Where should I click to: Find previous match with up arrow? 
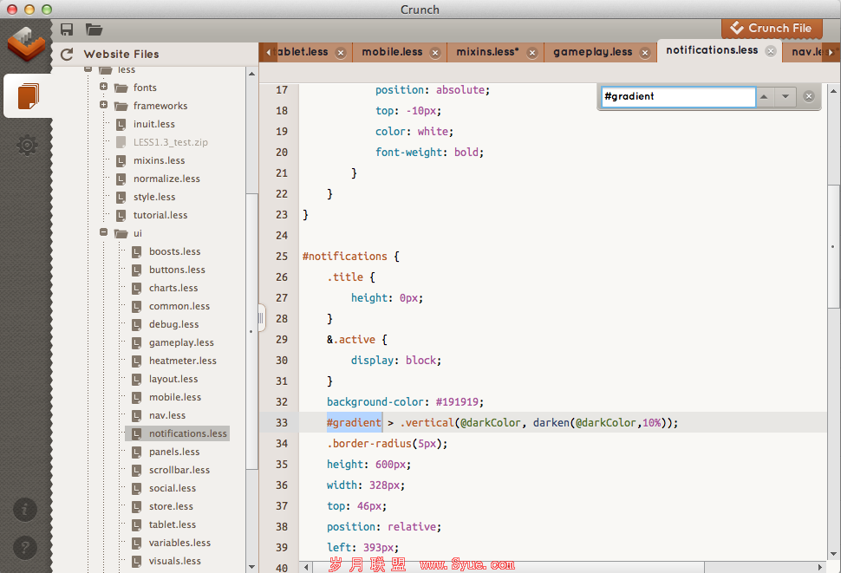[x=765, y=96]
